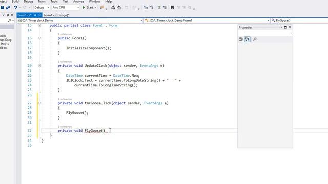The width and height of the screenshot is (328, 184).
Task: Toggle a bookmark on the current line
Action: [x=172, y=7]
